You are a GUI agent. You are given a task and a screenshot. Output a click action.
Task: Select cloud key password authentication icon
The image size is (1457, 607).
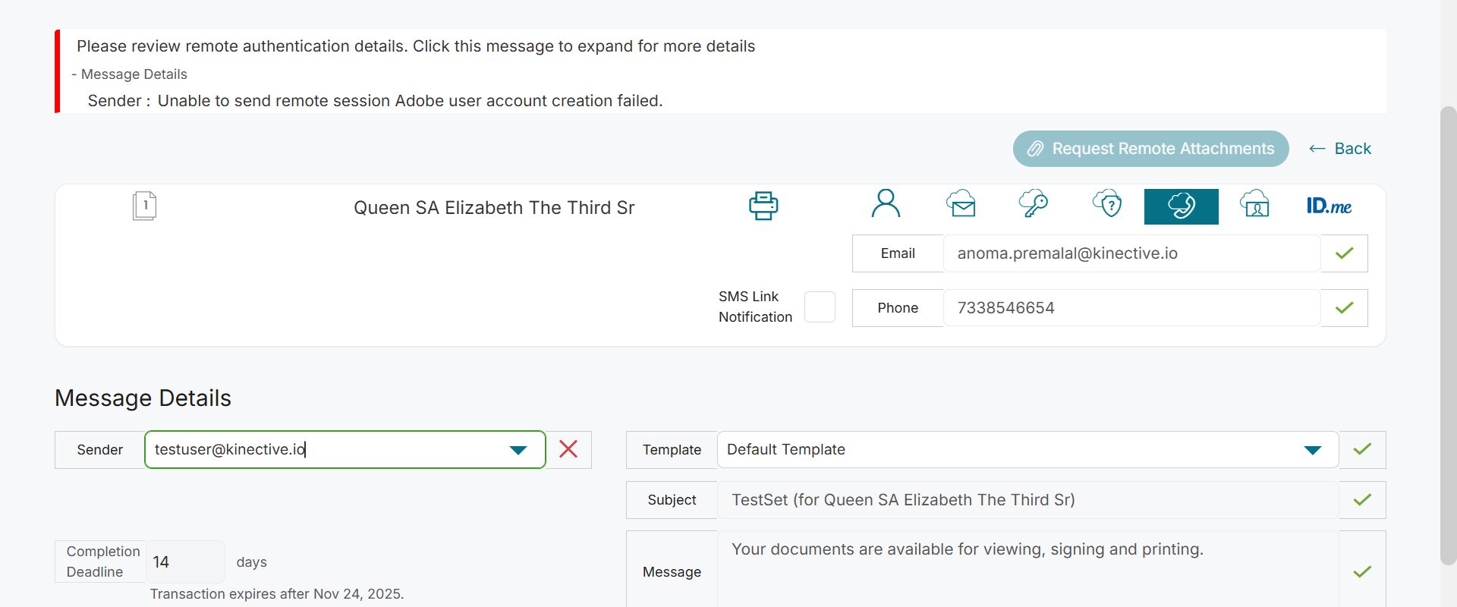click(1033, 204)
